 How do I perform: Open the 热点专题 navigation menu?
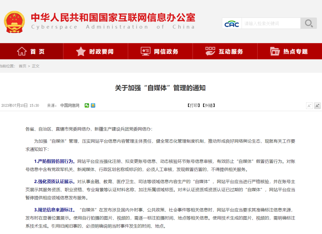coord(290,51)
